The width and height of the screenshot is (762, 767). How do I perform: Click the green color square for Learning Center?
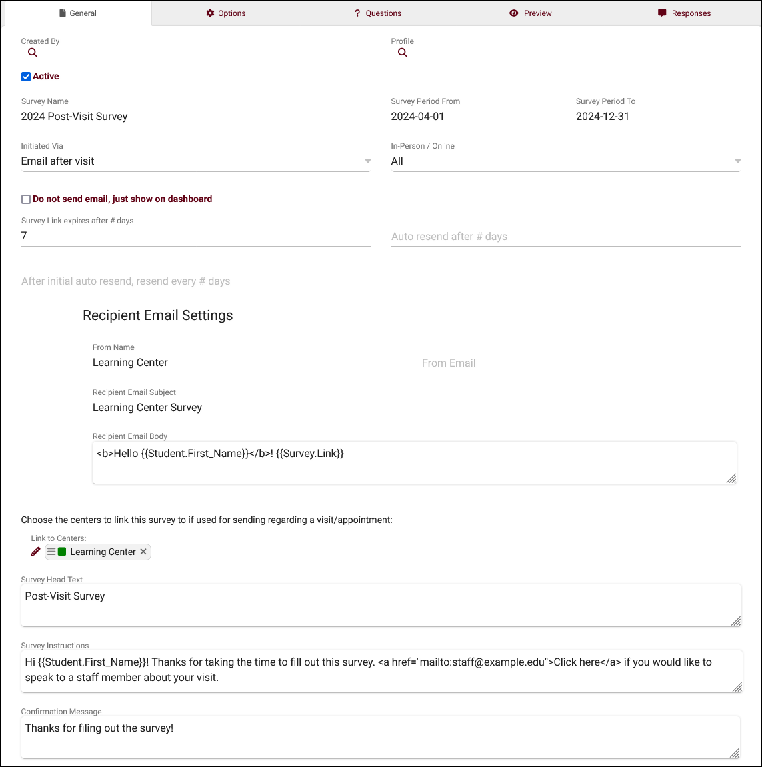tap(62, 552)
